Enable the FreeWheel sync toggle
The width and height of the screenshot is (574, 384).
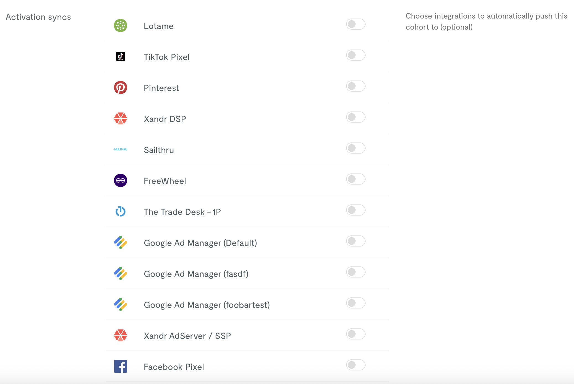tap(356, 179)
